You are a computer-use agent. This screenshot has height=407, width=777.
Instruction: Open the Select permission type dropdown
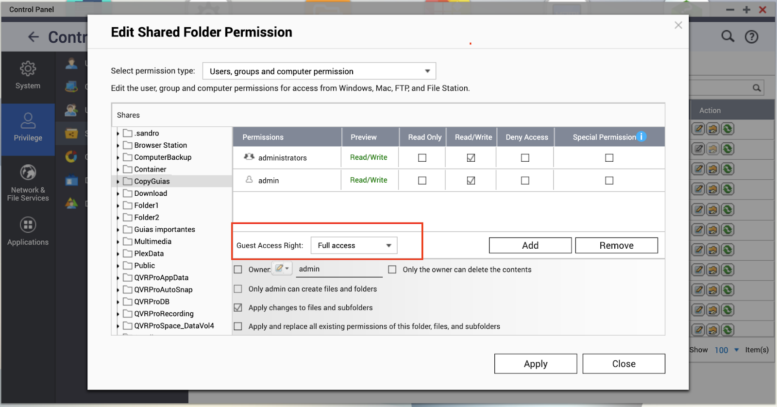[x=319, y=71]
